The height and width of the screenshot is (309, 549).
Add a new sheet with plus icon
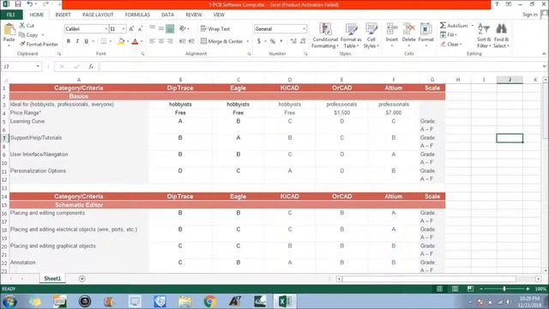[82, 278]
